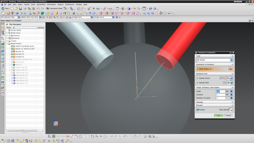Create a new file from toolbar
This screenshot has width=254, height=143.
tap(12, 8)
